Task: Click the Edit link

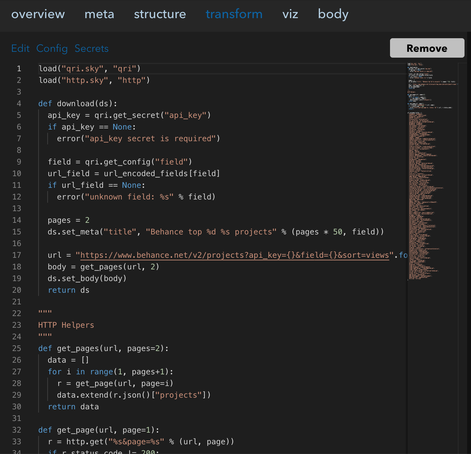Action: click(x=20, y=48)
